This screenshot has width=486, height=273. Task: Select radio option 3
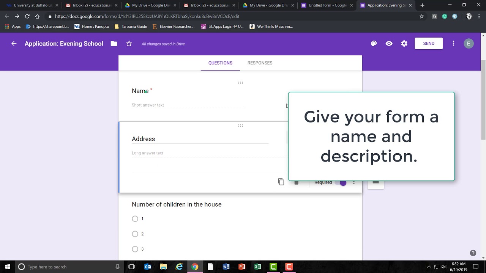click(135, 249)
